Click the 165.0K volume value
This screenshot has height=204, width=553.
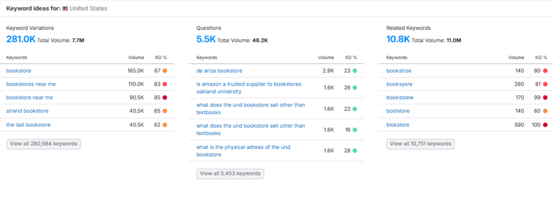[x=136, y=71]
